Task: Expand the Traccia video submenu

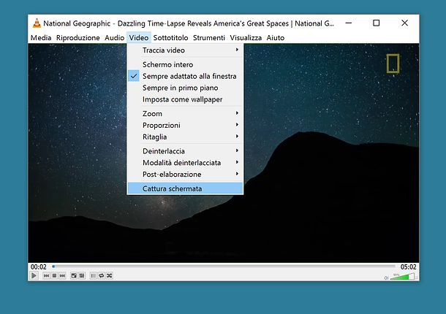Action: (x=185, y=50)
